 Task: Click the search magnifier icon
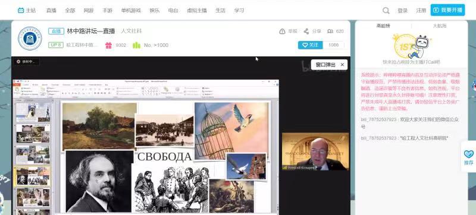(x=386, y=11)
